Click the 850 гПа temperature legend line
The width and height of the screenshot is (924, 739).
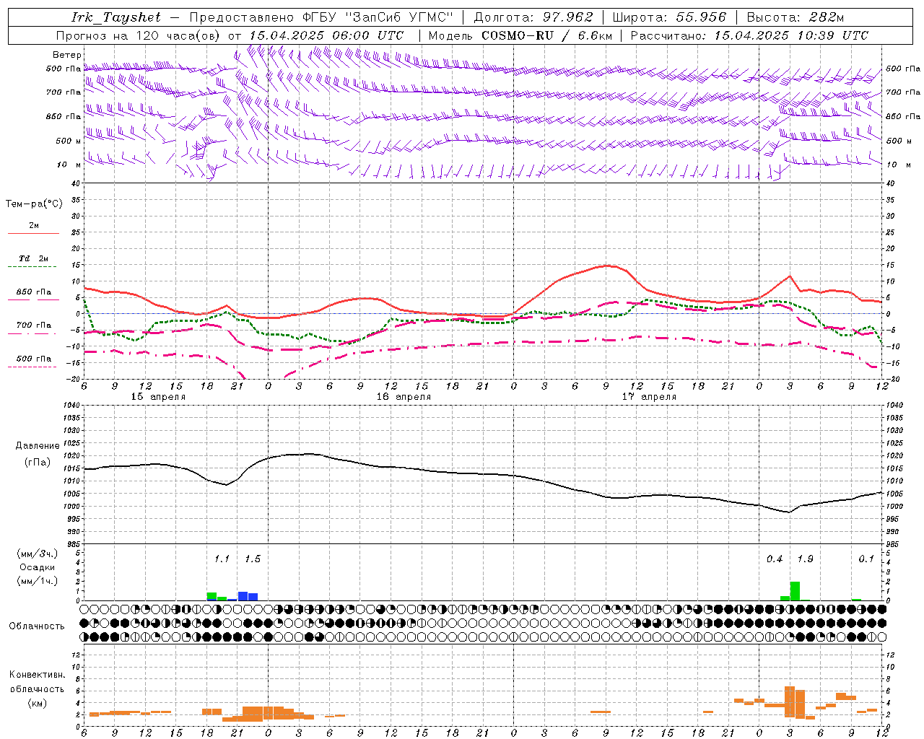(34, 299)
